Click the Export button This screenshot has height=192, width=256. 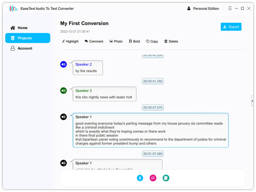point(231,27)
